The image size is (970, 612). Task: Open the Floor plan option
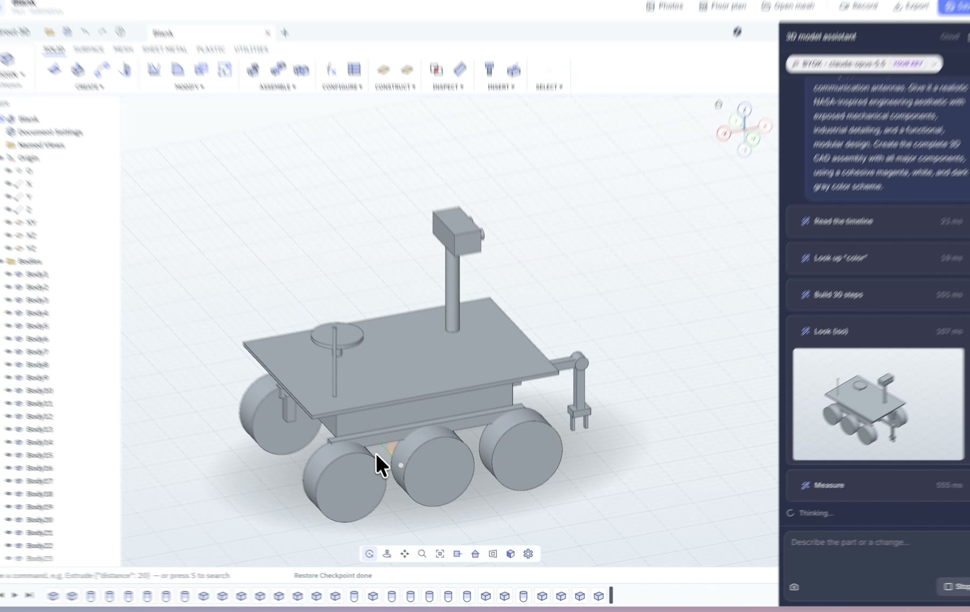722,6
